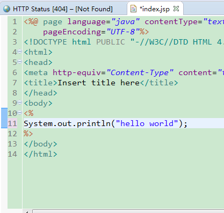This screenshot has height=213, width=224.
Task: Click the <html> opening tag on line 4
Action: coord(38,52)
